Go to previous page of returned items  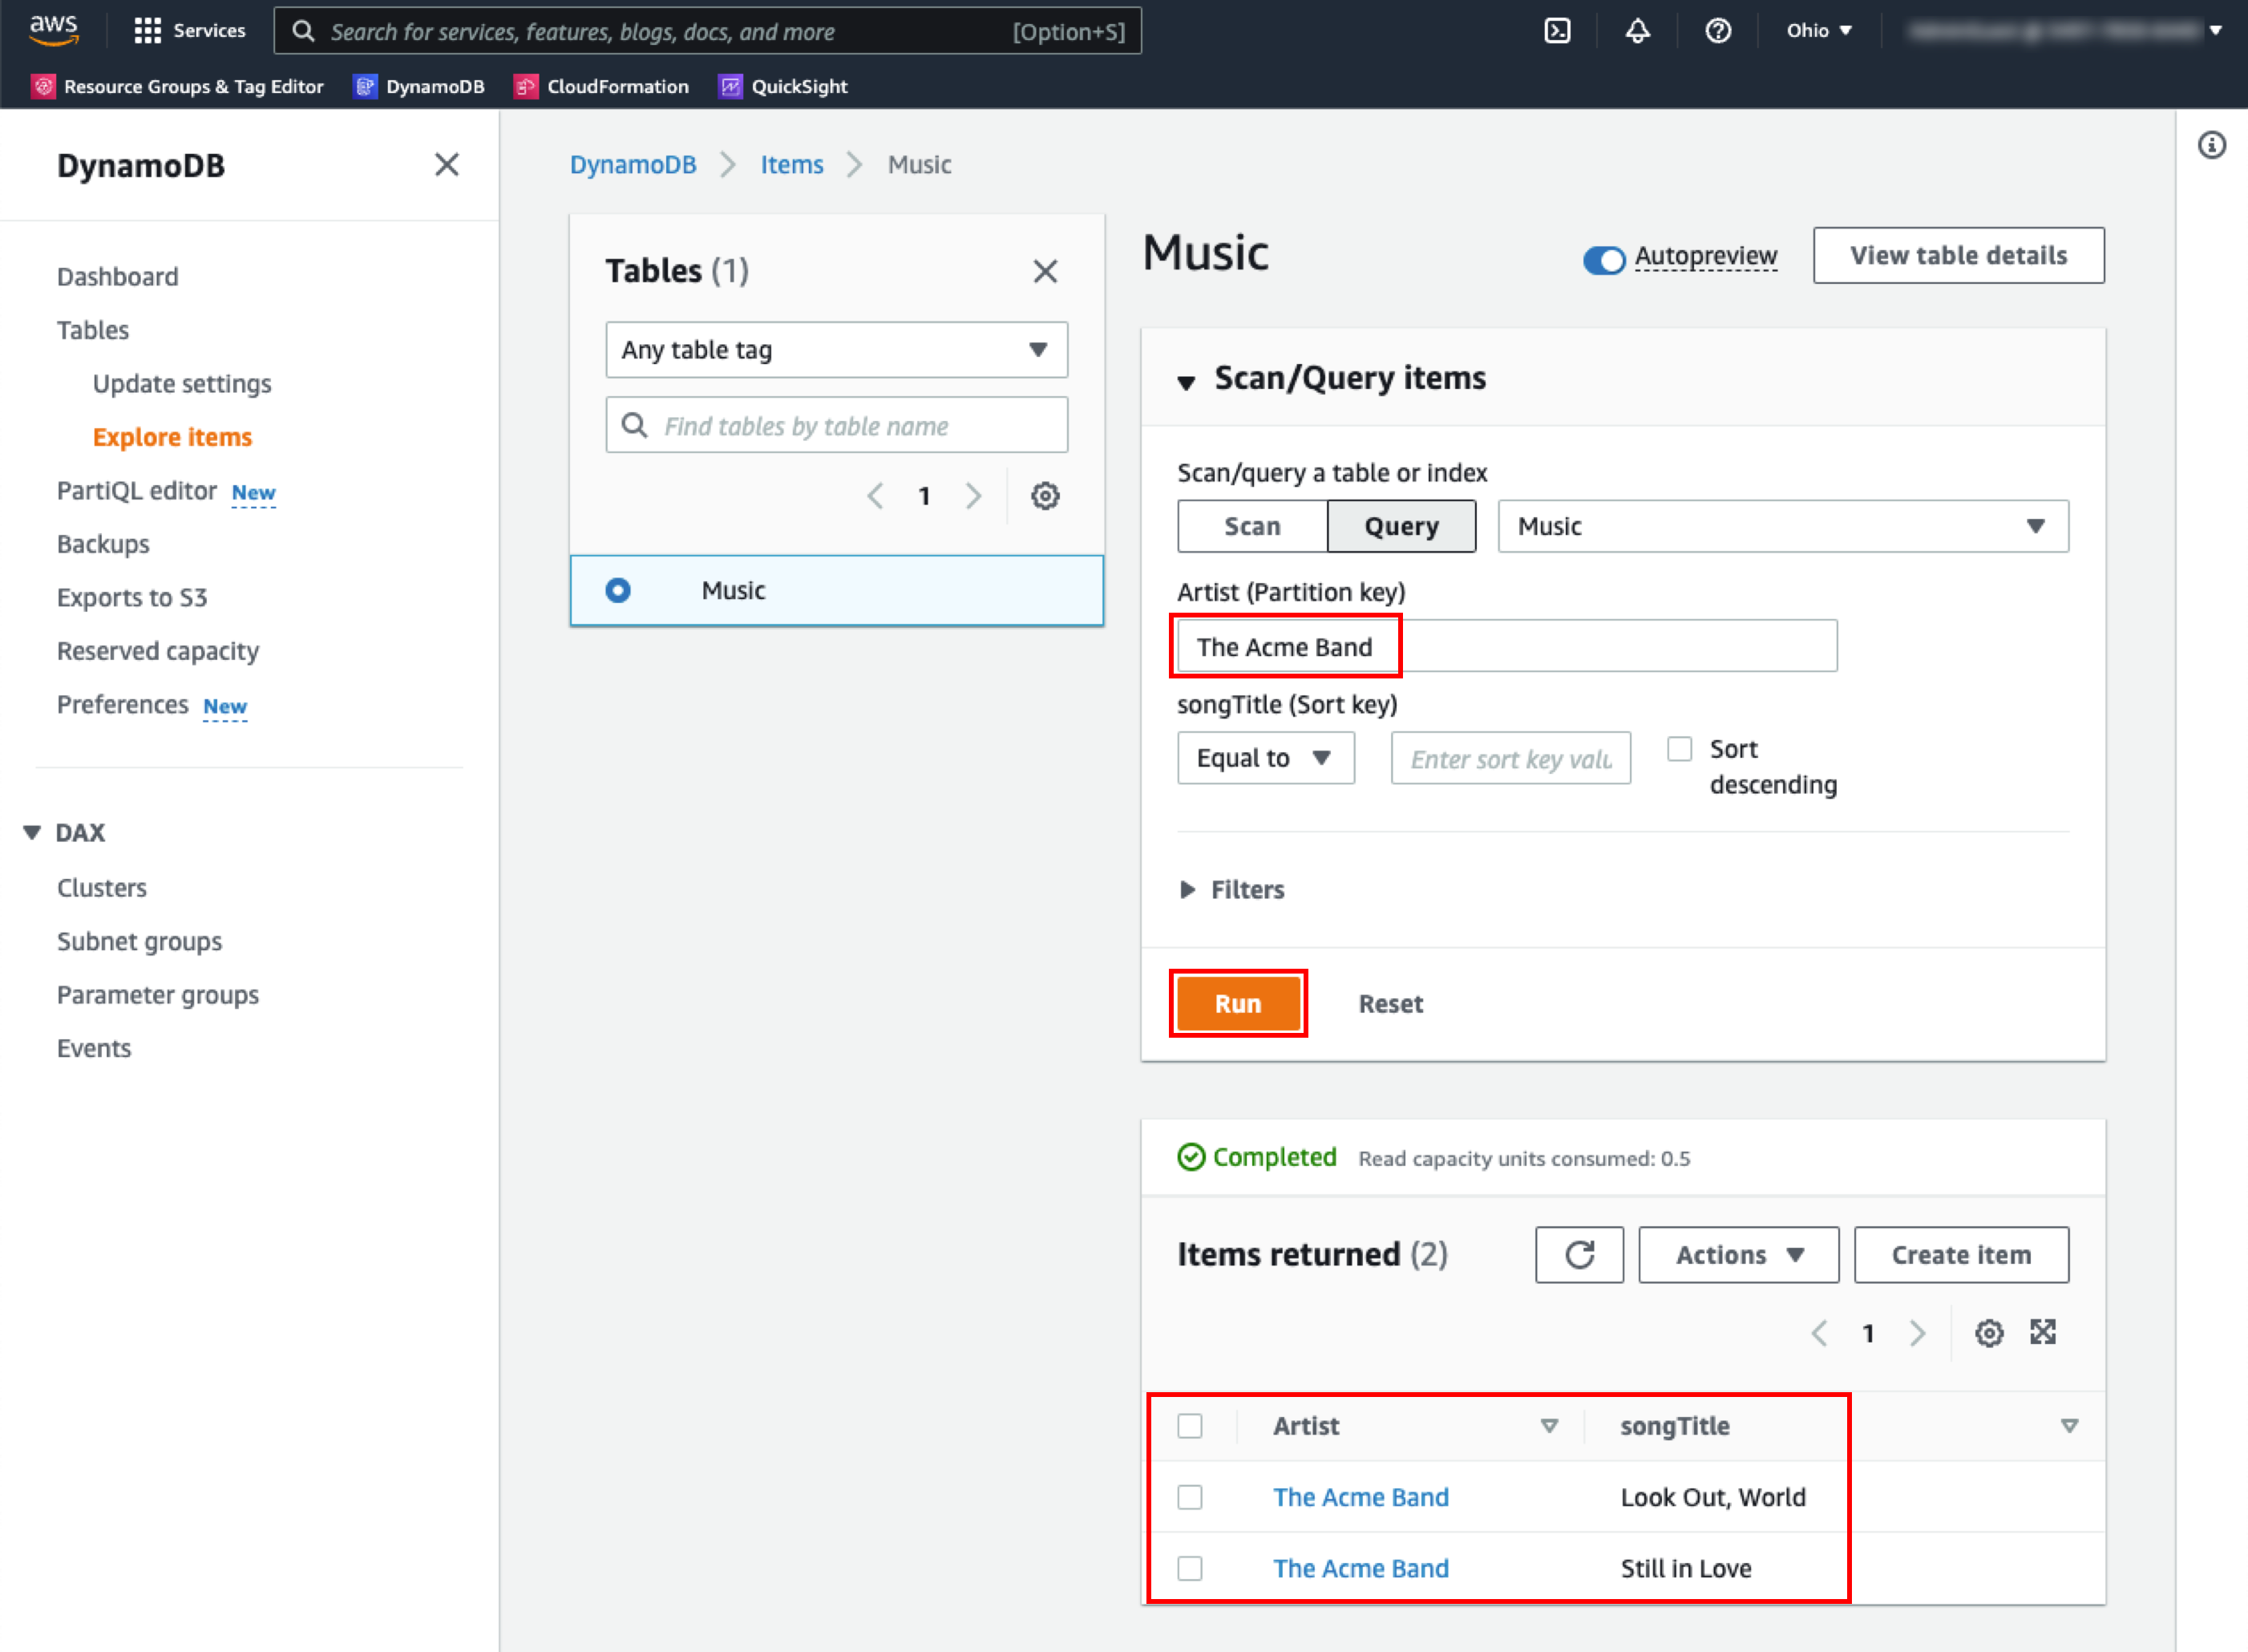(1819, 1333)
